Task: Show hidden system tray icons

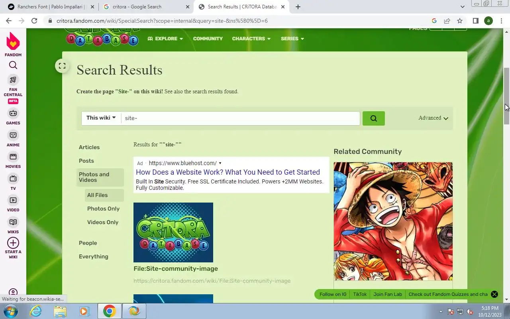Action: click(x=441, y=311)
